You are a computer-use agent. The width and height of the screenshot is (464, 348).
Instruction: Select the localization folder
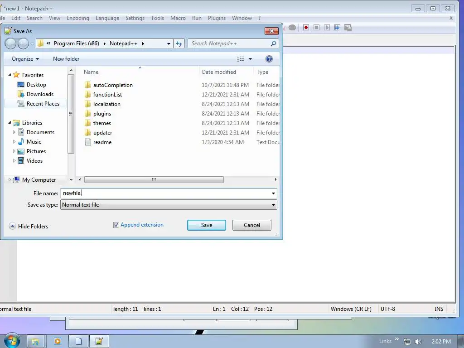pos(106,104)
